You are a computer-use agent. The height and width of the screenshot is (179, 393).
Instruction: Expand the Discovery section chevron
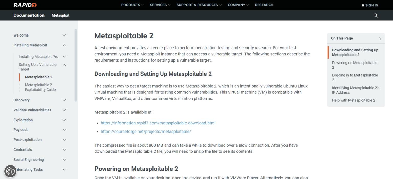[64, 100]
